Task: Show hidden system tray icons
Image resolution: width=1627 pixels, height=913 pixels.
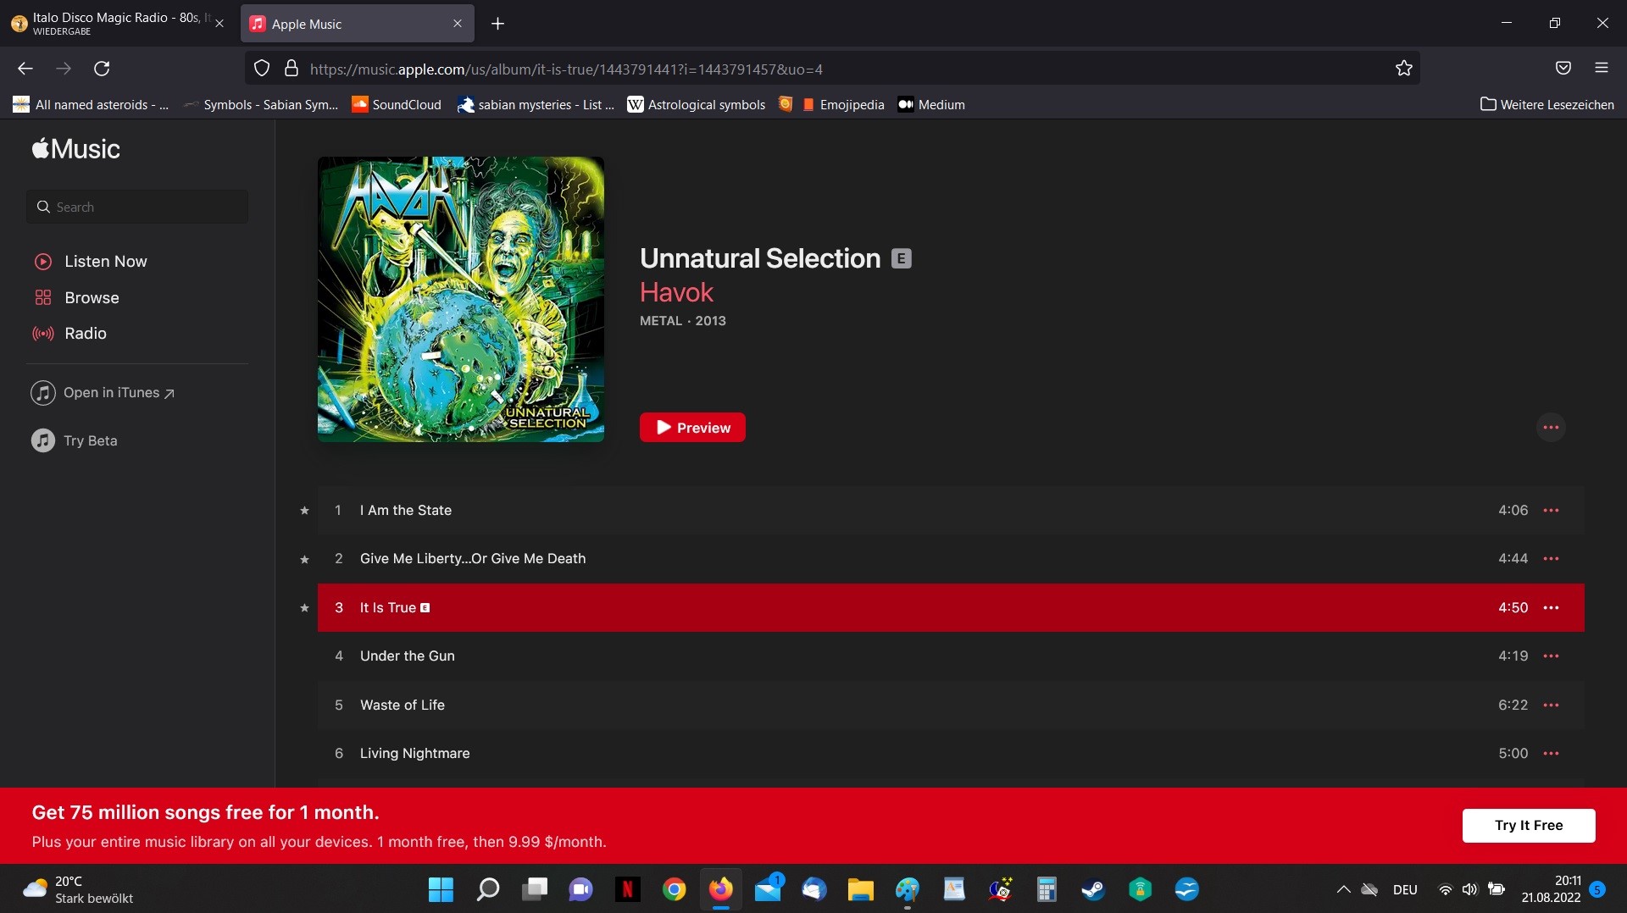Action: pyautogui.click(x=1343, y=889)
